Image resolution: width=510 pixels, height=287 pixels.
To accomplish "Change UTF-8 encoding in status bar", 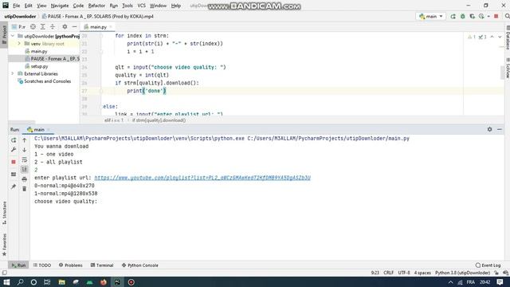I will click(x=404, y=273).
